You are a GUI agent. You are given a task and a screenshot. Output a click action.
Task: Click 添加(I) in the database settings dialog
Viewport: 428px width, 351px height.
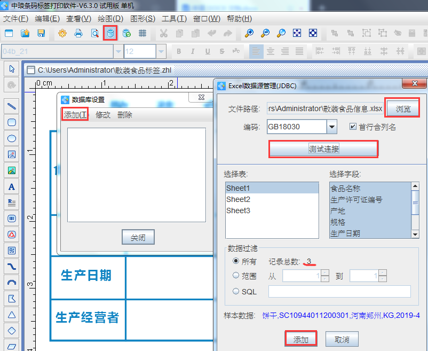pyautogui.click(x=76, y=114)
